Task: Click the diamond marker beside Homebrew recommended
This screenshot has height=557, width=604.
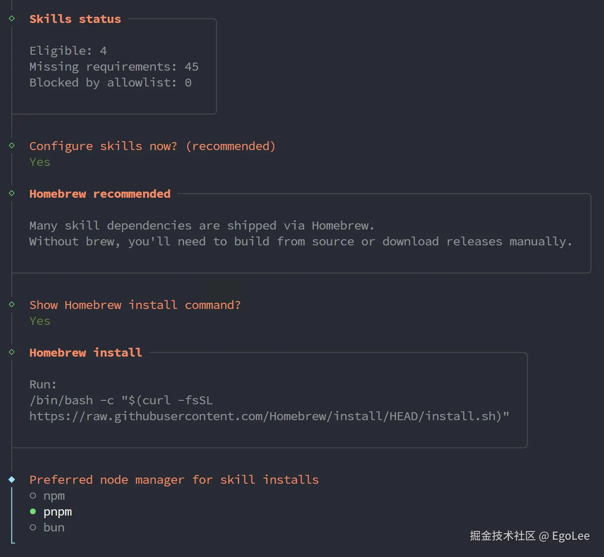Action: pyautogui.click(x=12, y=193)
